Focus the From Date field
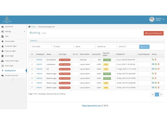167x125 pixels. pyautogui.click(x=41, y=47)
